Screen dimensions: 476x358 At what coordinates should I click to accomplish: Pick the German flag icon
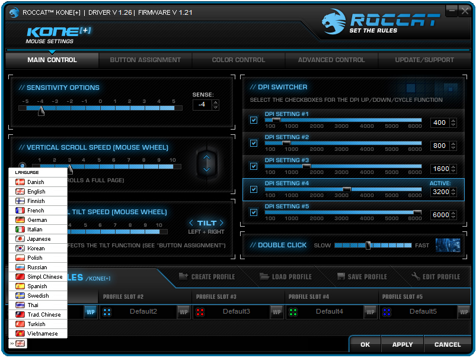point(20,220)
